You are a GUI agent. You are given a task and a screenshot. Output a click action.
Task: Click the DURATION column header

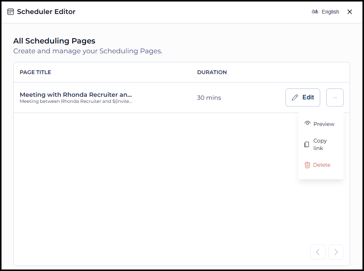click(x=212, y=72)
